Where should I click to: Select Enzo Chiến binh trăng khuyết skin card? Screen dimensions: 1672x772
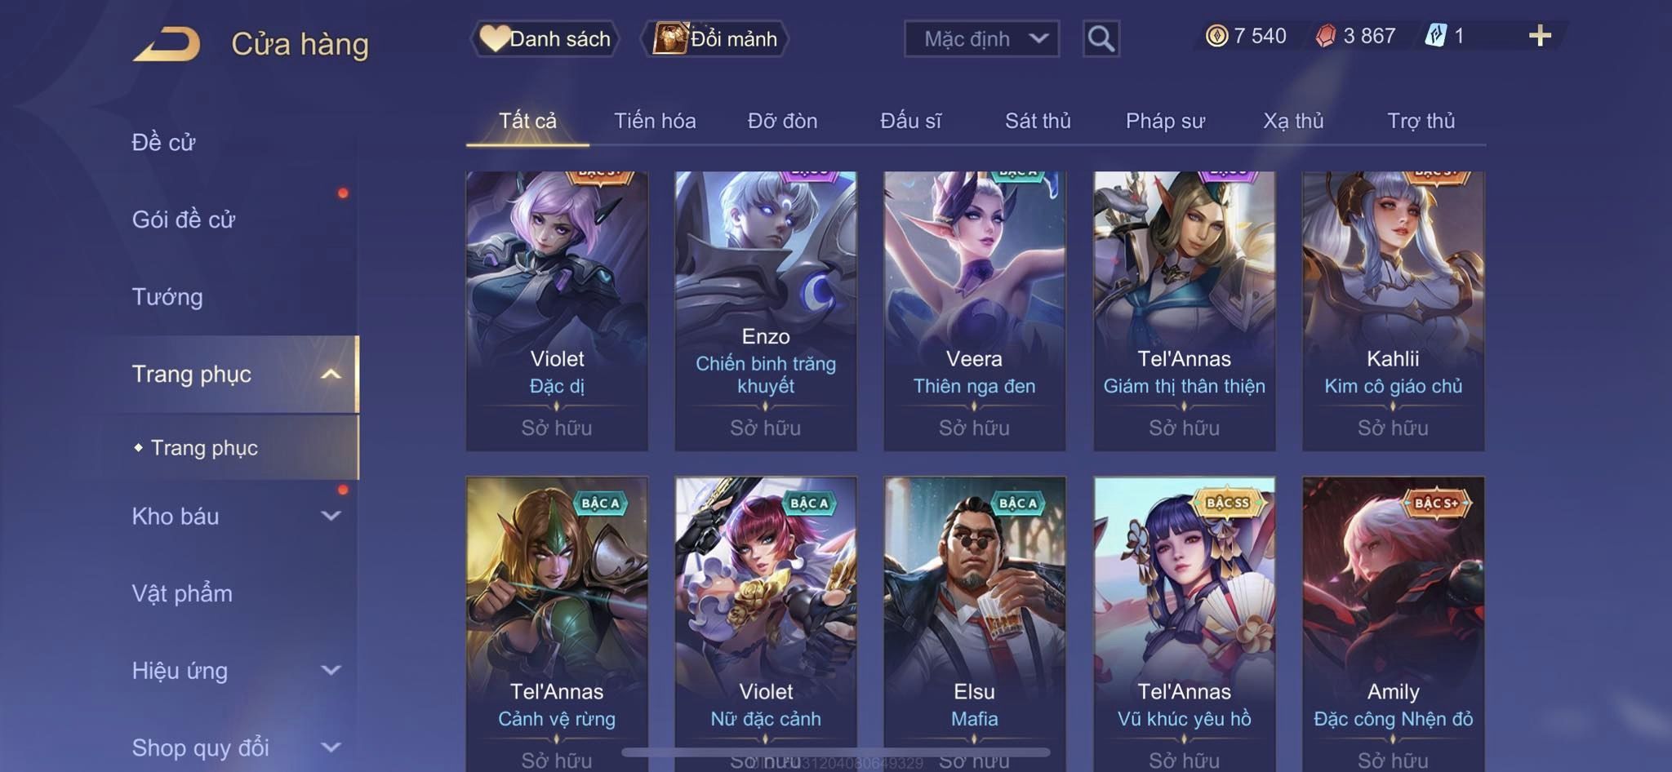pos(766,311)
